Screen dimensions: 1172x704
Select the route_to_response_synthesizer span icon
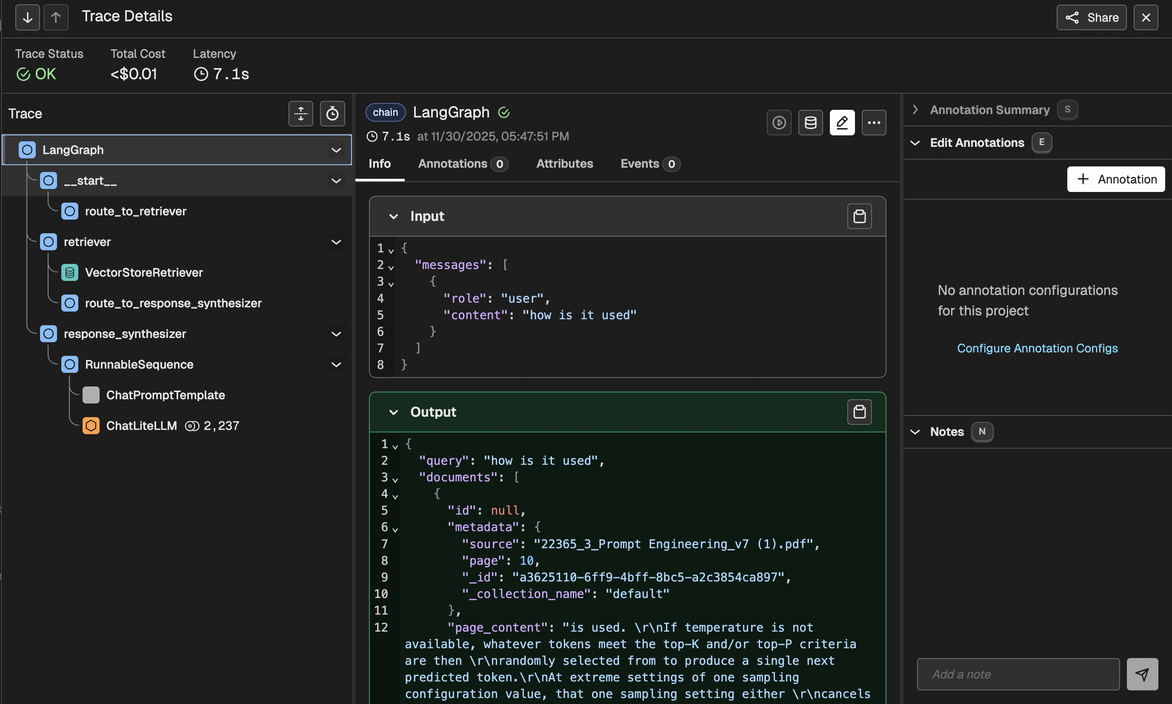(x=70, y=303)
